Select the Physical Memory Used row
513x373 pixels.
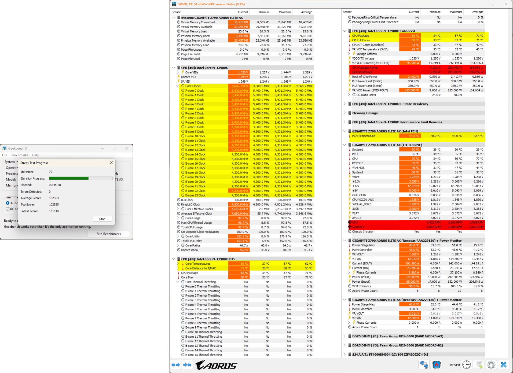245,36
